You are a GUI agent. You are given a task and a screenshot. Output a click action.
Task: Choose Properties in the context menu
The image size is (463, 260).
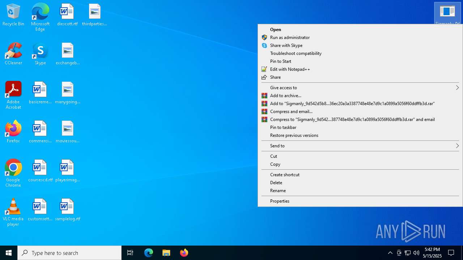360,201
